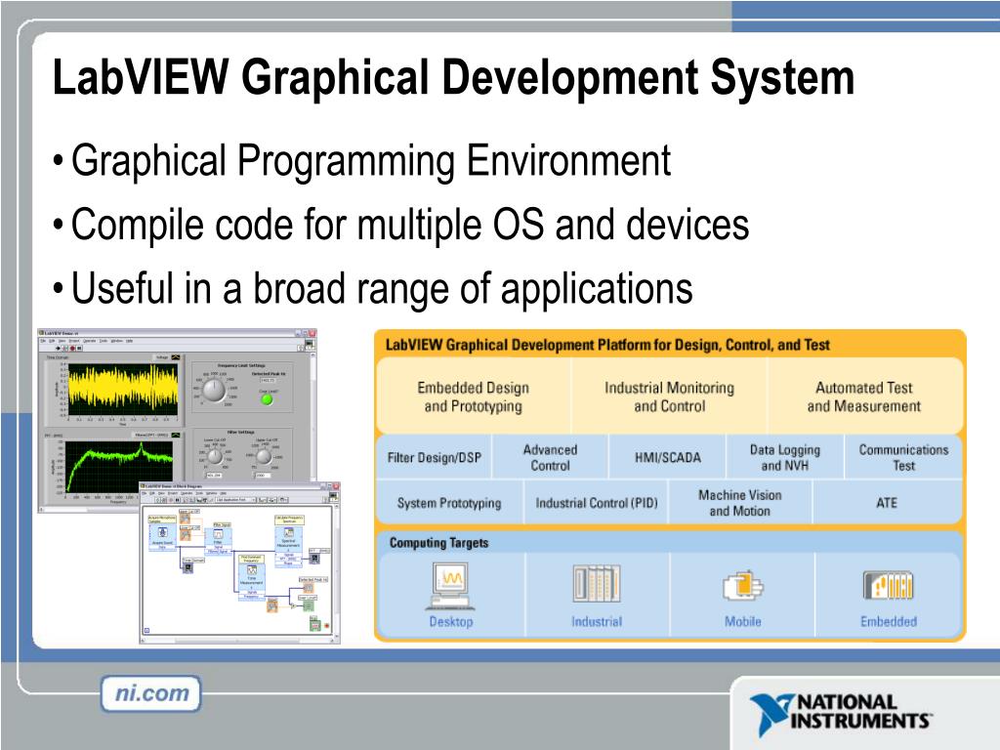
Task: Click VI connector icon in front panel corner
Action: click(310, 344)
